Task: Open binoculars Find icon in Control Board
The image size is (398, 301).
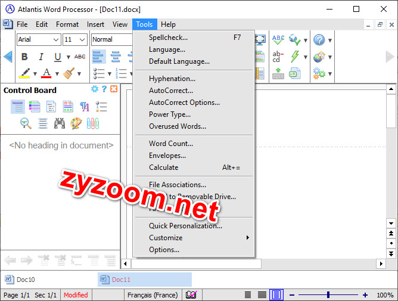Action: (x=60, y=123)
